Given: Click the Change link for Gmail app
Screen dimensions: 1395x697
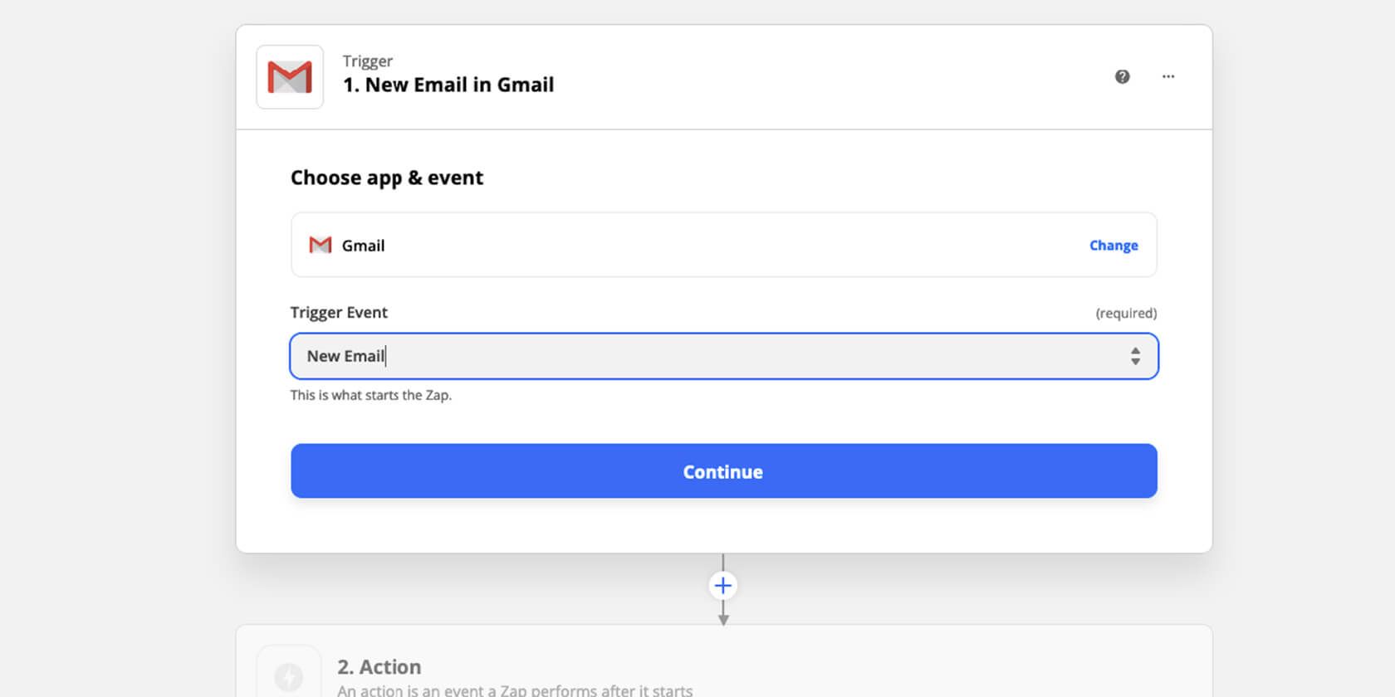Looking at the screenshot, I should pos(1114,246).
